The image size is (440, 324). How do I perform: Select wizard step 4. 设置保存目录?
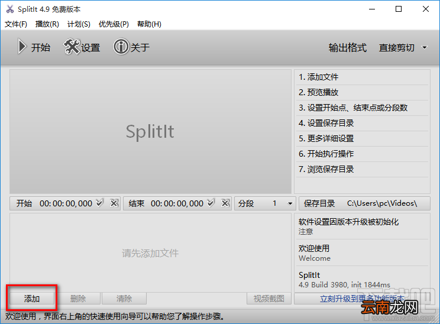tap(362, 123)
